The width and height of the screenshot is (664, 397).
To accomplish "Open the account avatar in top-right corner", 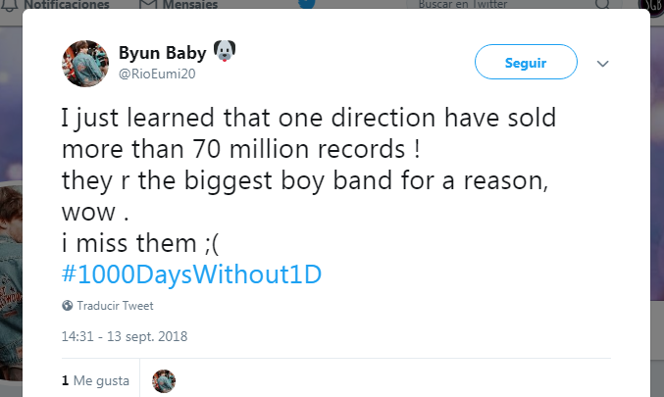I will (x=650, y=4).
